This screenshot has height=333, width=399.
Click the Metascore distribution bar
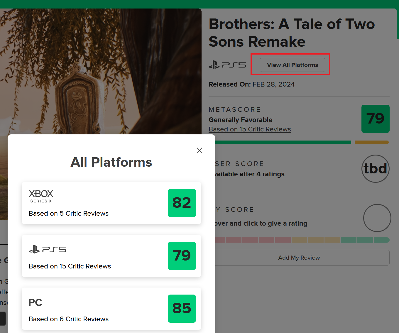302,142
